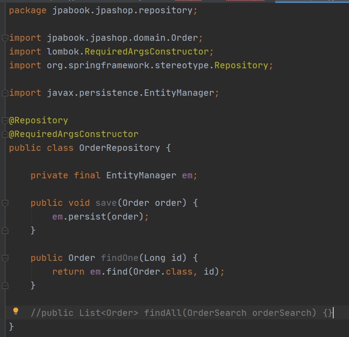Image resolution: width=349 pixels, height=337 pixels.
Task: Click the "Order" parameter type in save
Action: pyautogui.click(x=136, y=203)
